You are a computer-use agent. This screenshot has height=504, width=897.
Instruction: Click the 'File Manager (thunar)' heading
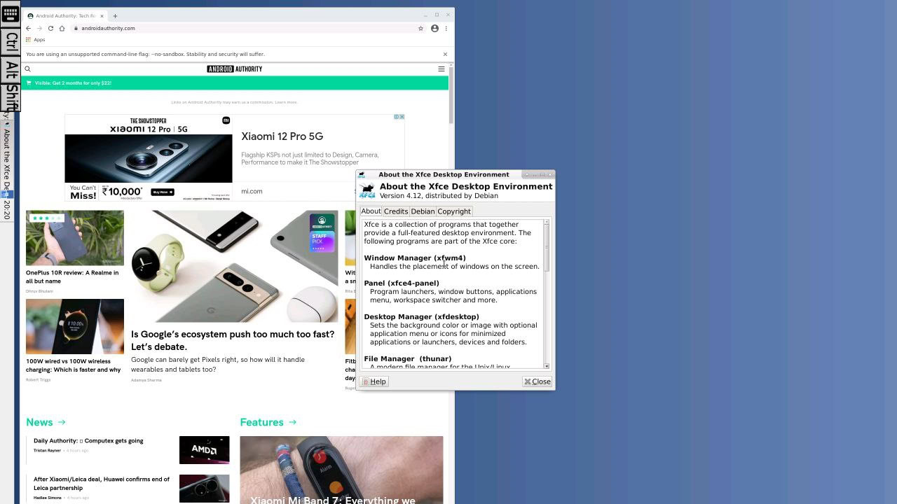coord(408,359)
